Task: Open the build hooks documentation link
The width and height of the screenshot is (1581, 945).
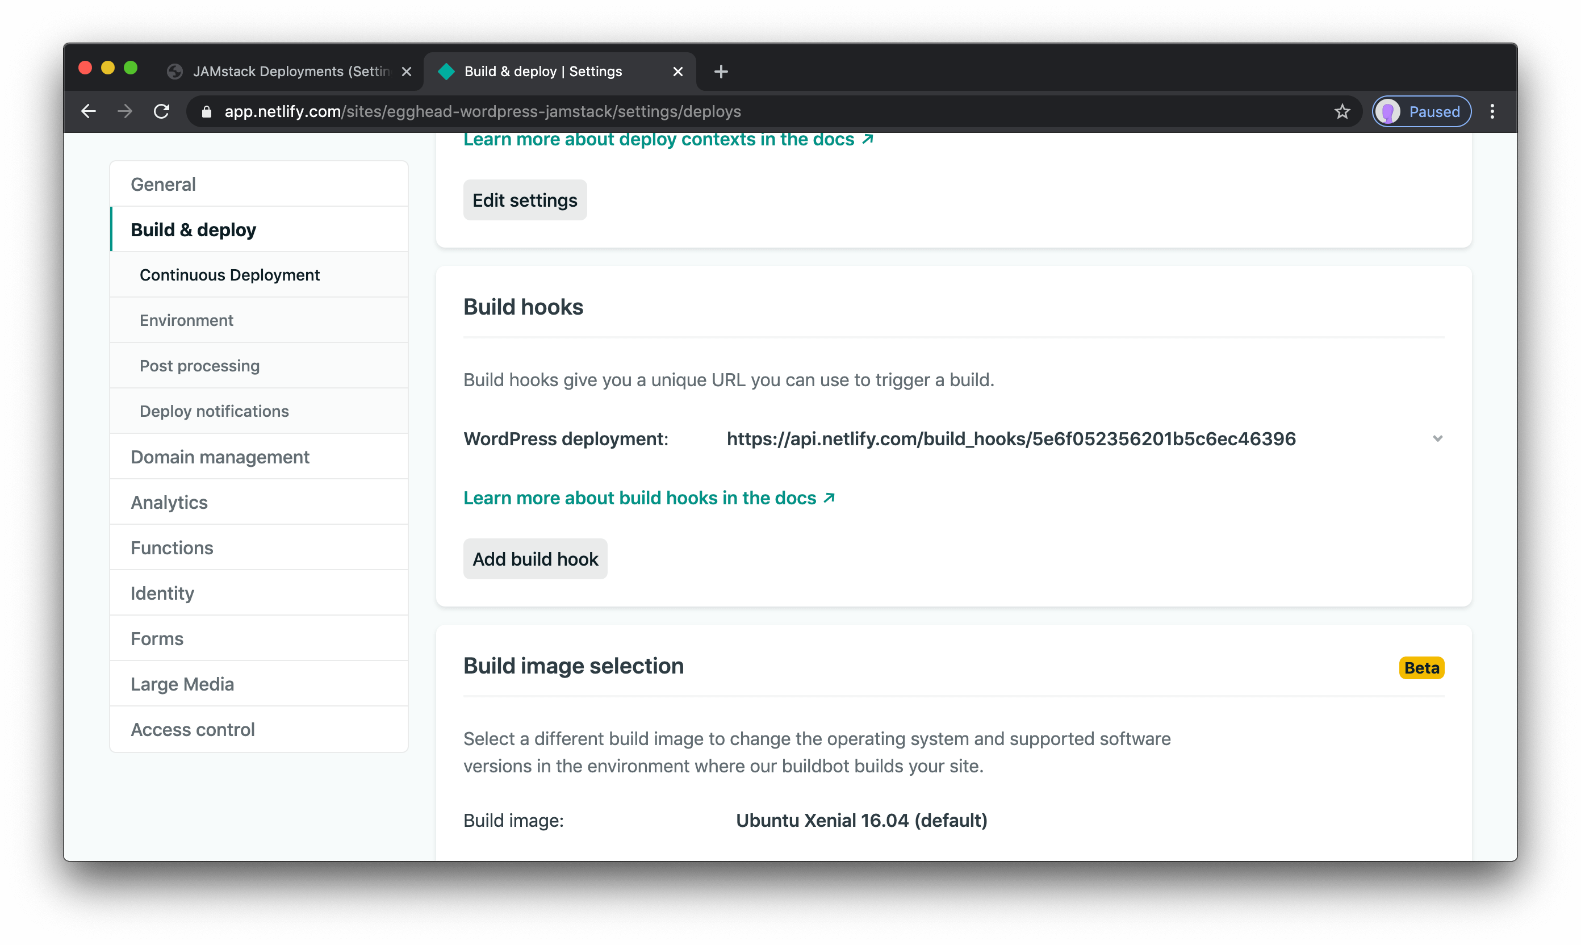Action: pos(639,497)
